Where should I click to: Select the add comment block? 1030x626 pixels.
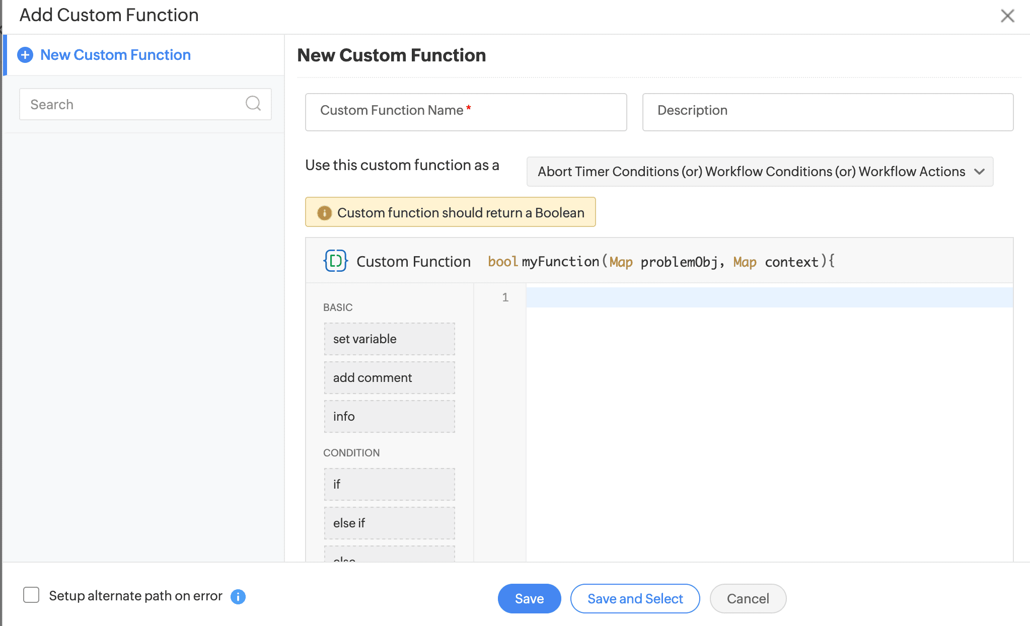pyautogui.click(x=389, y=377)
